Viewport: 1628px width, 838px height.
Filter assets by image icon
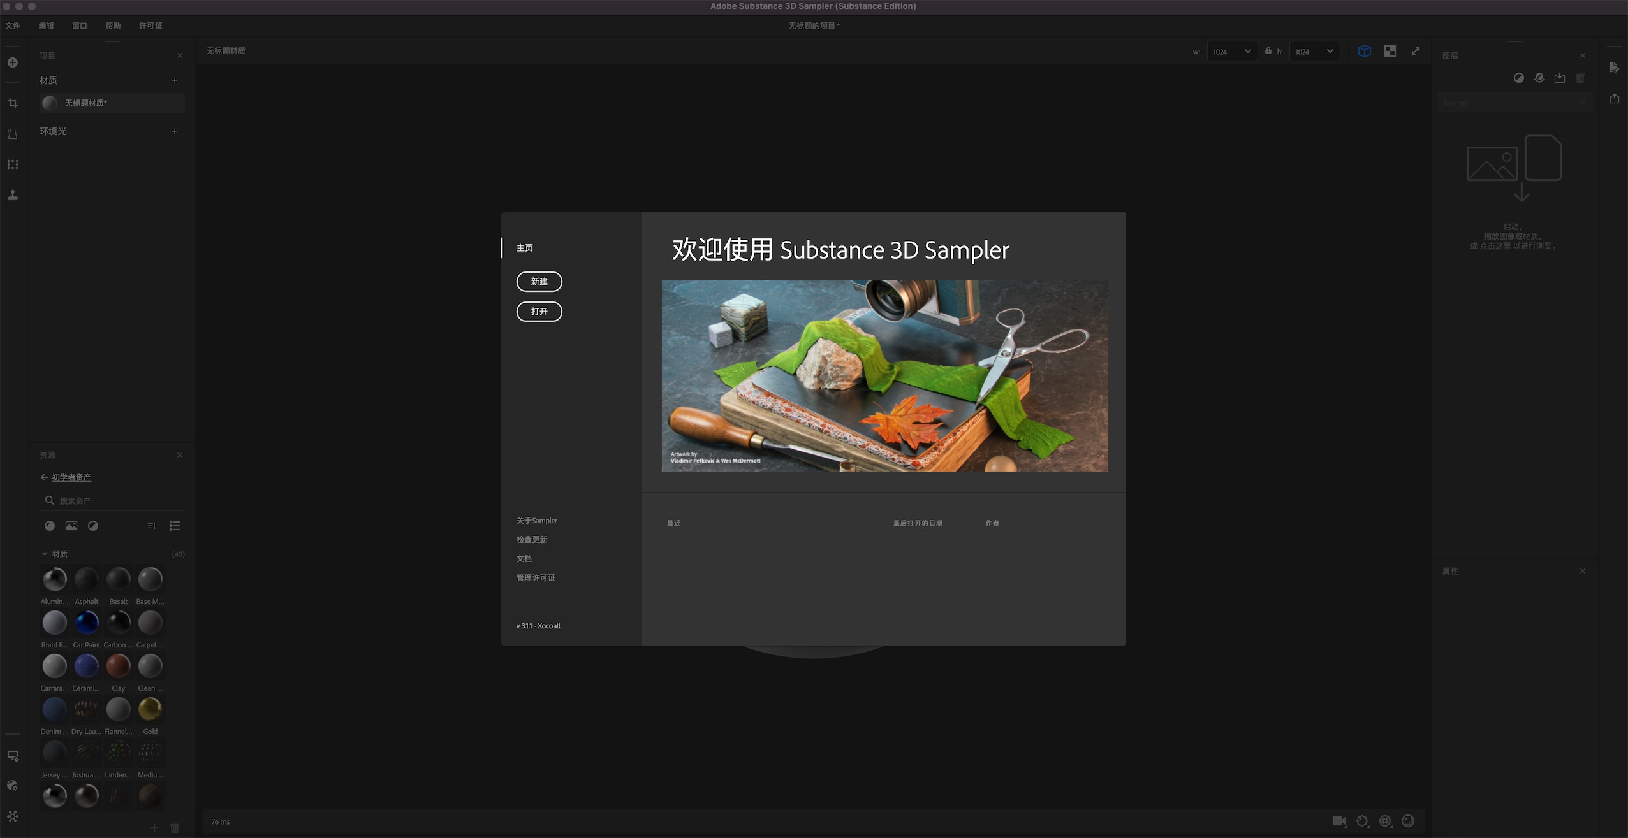tap(71, 526)
